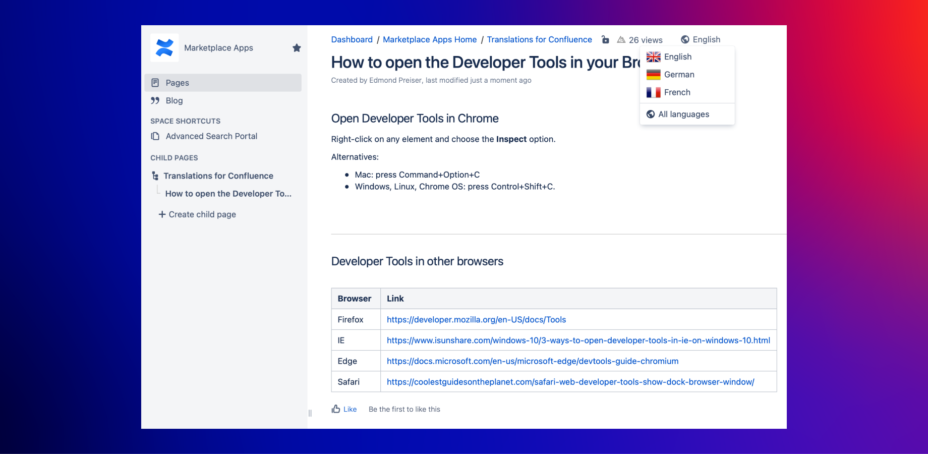Open the Firefox developer tools link
The height and width of the screenshot is (454, 928).
coord(476,320)
